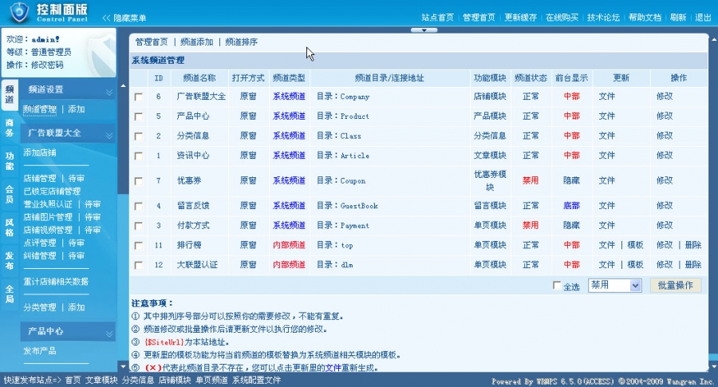Open 已锁定店铺管理 in the sidebar
This screenshot has width=718, height=387.
click(52, 191)
